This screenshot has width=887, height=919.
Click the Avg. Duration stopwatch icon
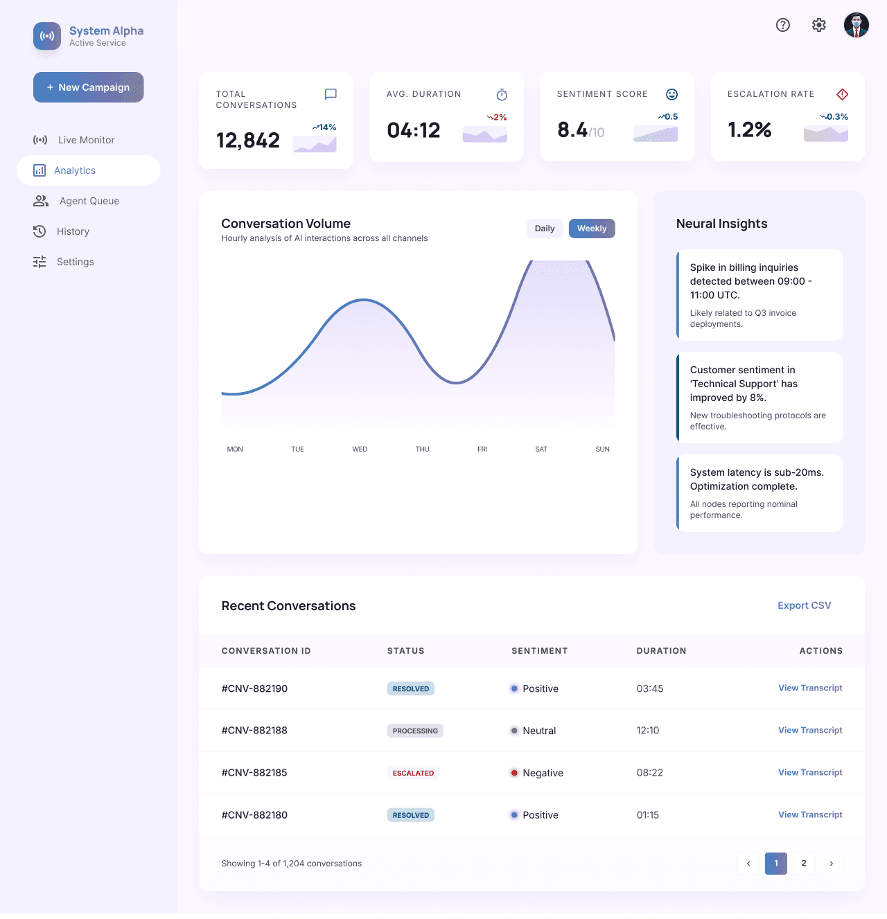click(x=502, y=95)
